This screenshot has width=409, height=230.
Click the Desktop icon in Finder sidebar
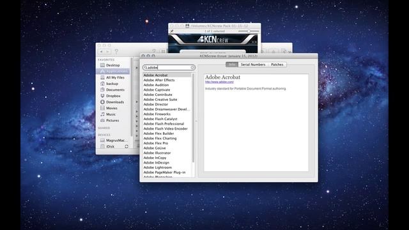coord(102,65)
